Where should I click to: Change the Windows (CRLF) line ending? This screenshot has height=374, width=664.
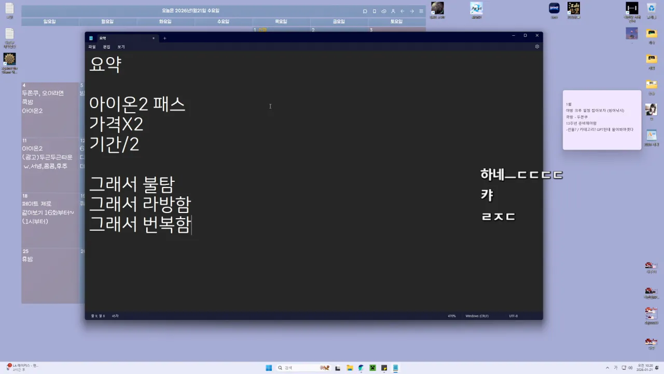click(477, 316)
